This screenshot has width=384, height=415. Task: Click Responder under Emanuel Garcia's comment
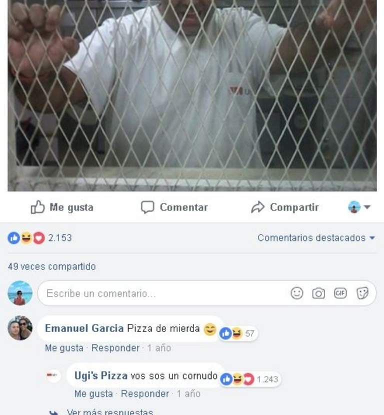[x=115, y=348]
